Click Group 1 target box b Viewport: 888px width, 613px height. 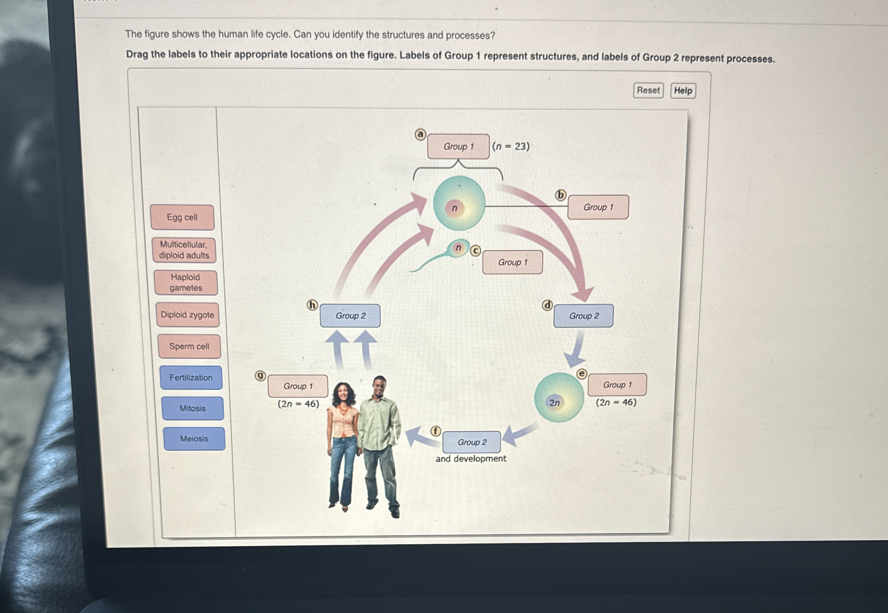point(598,207)
